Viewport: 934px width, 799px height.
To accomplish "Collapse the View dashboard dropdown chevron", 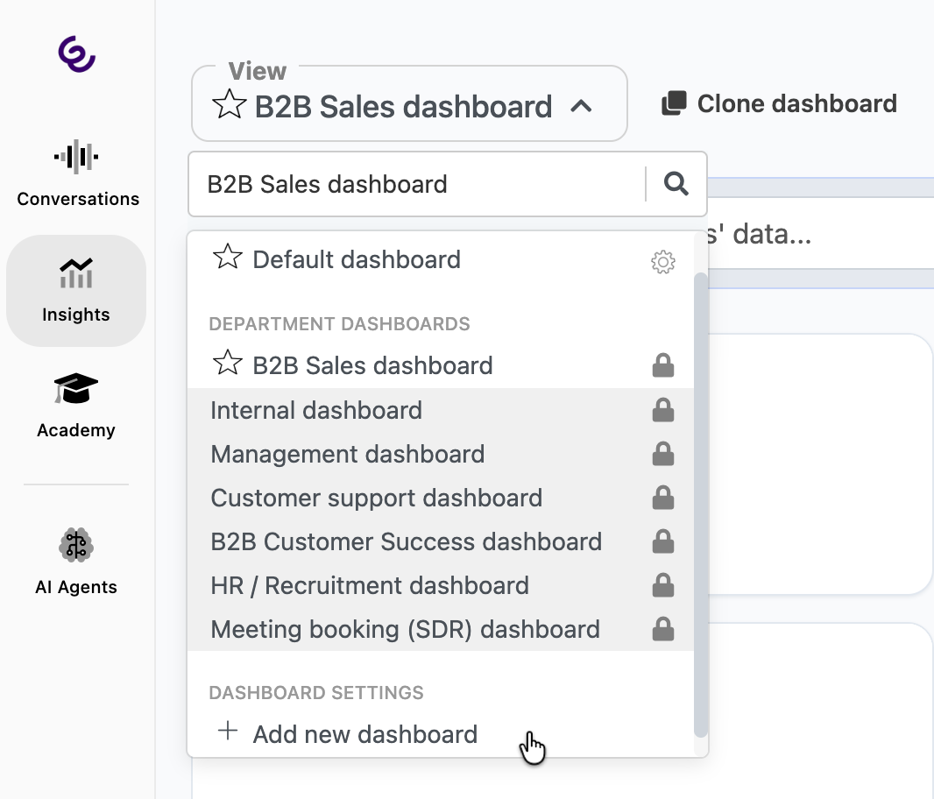I will 581,107.
